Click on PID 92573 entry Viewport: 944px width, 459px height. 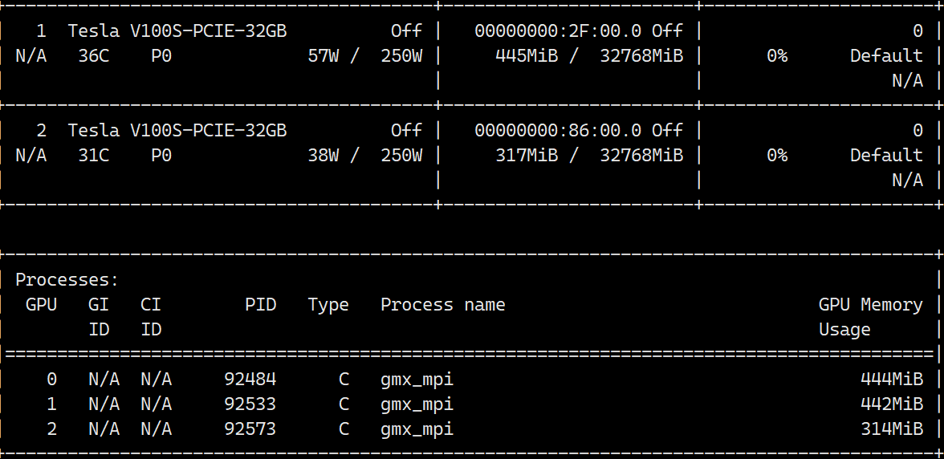[x=250, y=429]
